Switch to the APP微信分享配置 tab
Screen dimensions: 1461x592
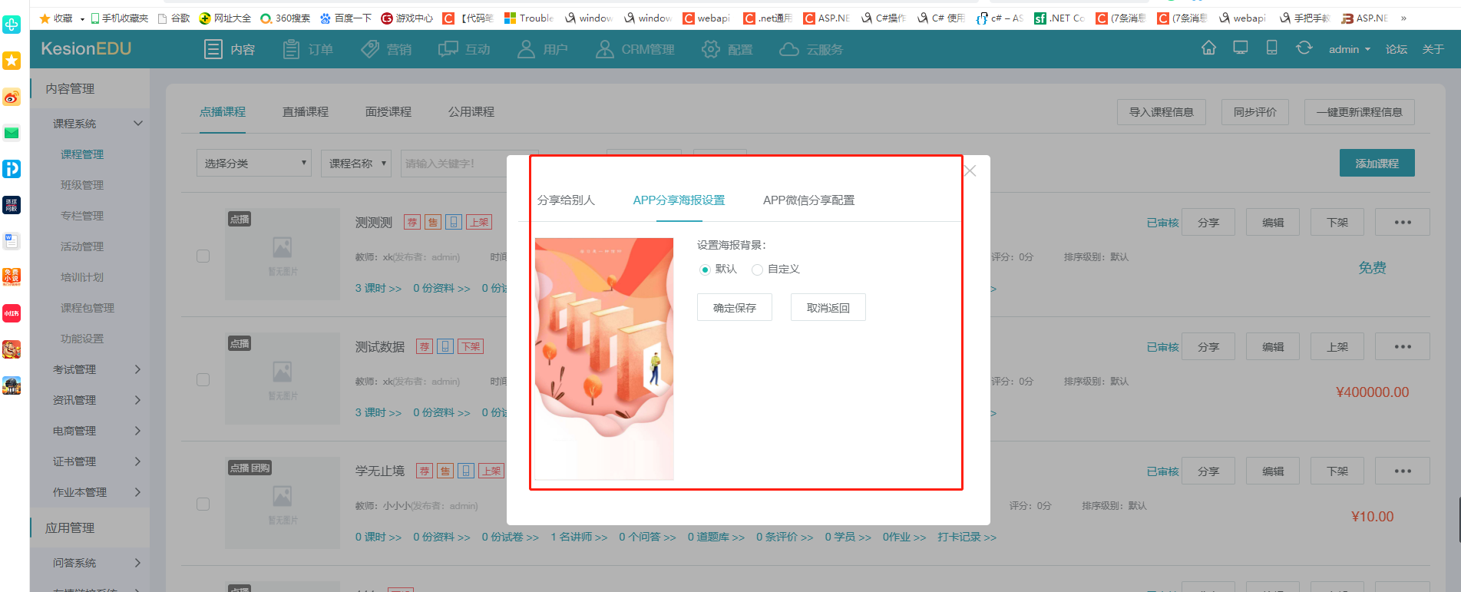[808, 200]
